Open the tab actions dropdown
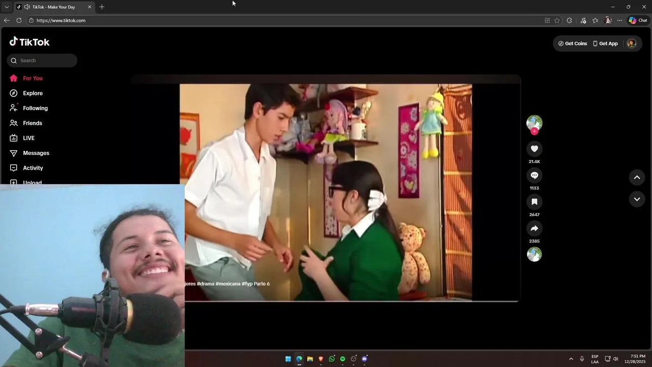652x367 pixels. (7, 7)
